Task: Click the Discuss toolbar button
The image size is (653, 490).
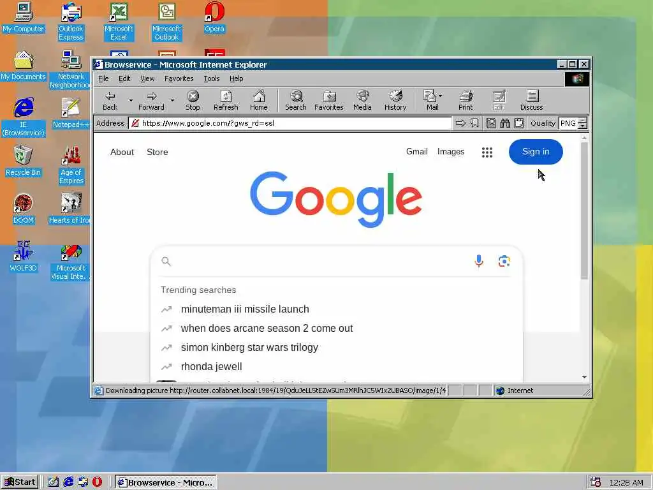Action: pyautogui.click(x=531, y=101)
